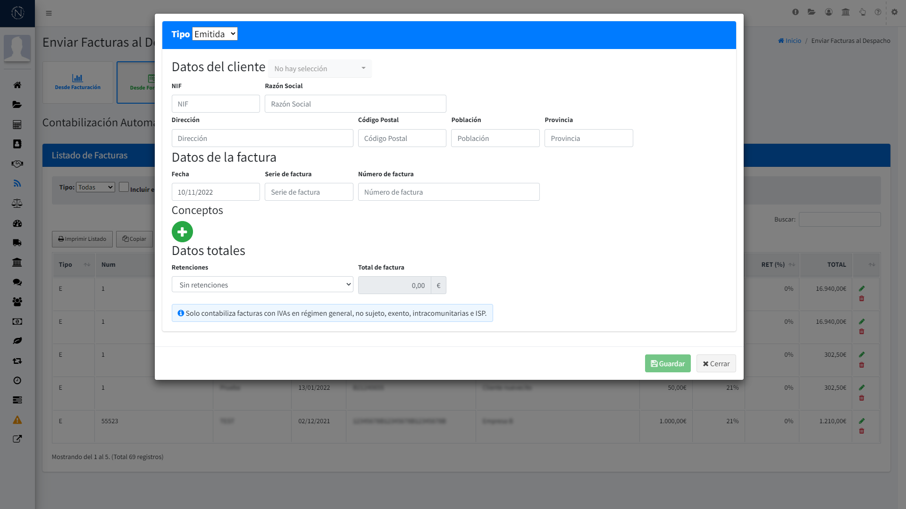906x509 pixels.
Task: Expand the client 'No hay selección' selector
Action: point(319,69)
